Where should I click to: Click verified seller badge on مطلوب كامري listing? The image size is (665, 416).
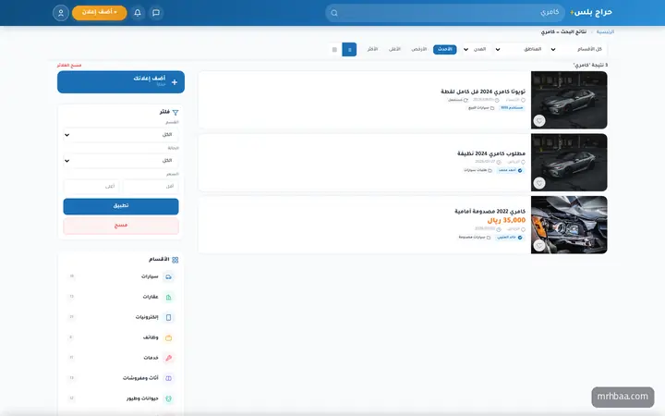click(x=511, y=170)
